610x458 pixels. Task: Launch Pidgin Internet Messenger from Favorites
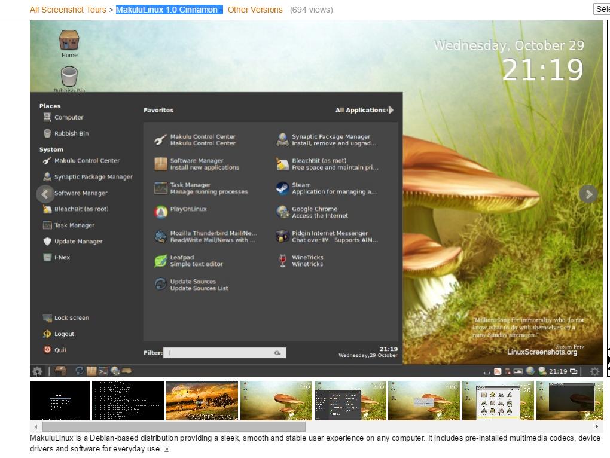pyautogui.click(x=327, y=236)
